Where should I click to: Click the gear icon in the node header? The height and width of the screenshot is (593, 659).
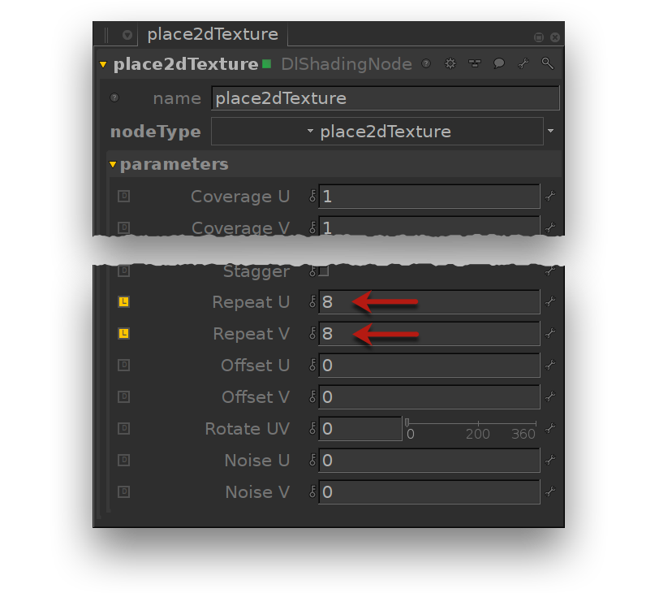click(x=451, y=64)
